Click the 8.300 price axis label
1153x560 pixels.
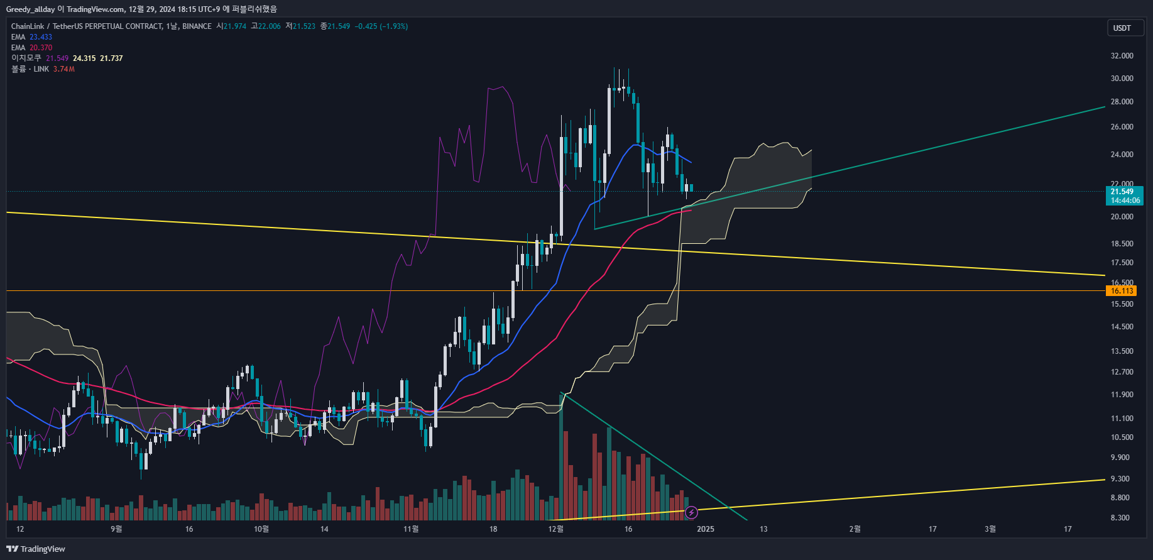[x=1120, y=518]
